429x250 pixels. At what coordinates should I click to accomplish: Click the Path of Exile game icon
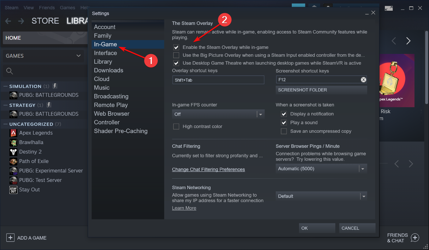13,161
